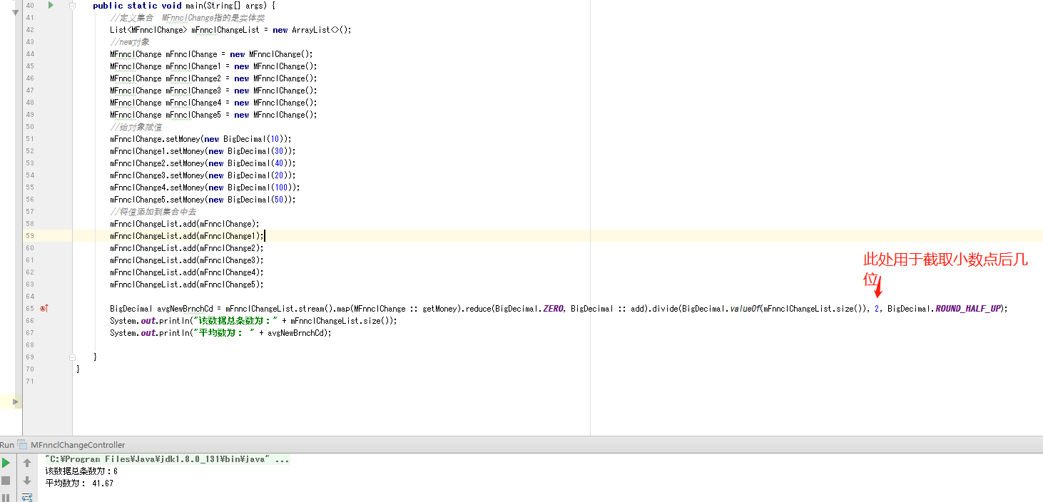Click the run configuration icon beside MFnnclChangeController
The image size is (1043, 502).
tap(22, 444)
